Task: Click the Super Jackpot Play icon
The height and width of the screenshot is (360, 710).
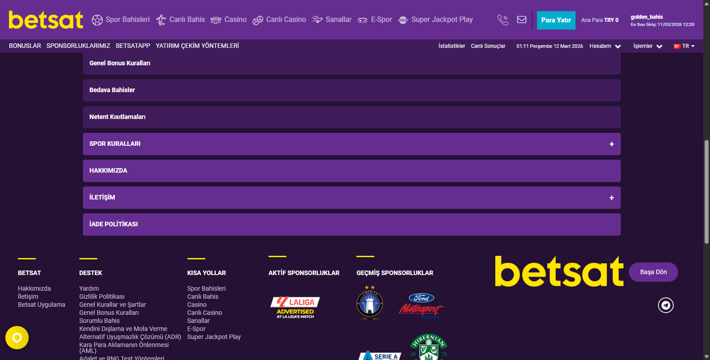Action: [x=403, y=20]
